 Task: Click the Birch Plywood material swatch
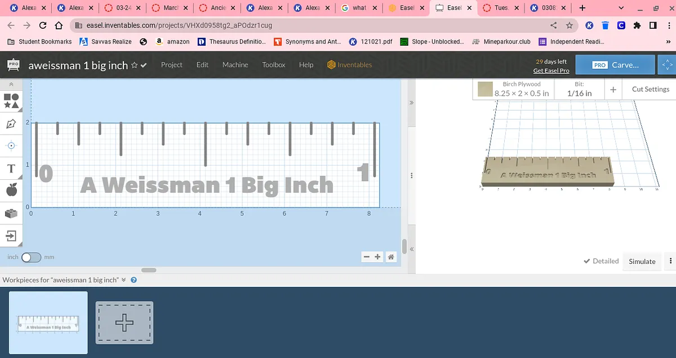pyautogui.click(x=484, y=89)
